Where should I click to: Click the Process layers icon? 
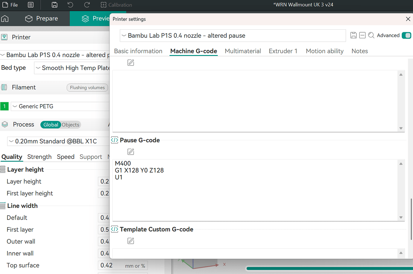coord(5,124)
